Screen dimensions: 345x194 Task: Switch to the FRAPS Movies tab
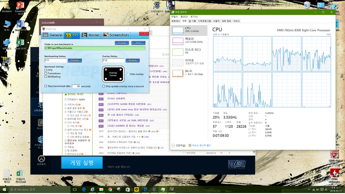90,35
